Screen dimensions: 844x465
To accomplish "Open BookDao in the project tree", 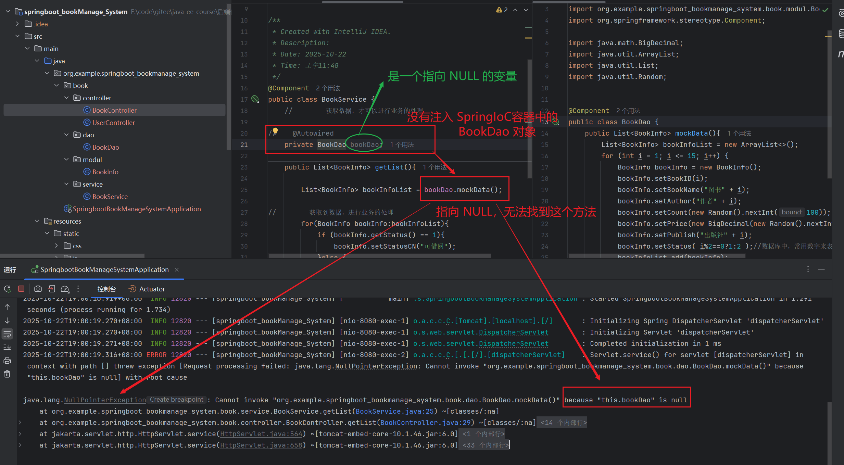I will click(105, 147).
